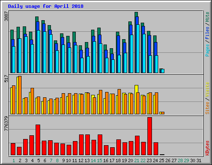Click the cyan Pages bar for day 5

click(39, 52)
